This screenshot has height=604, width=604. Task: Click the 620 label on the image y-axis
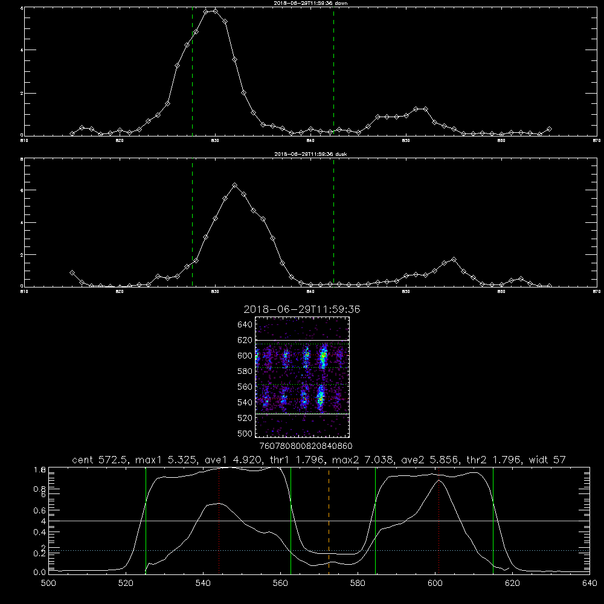[x=245, y=340]
